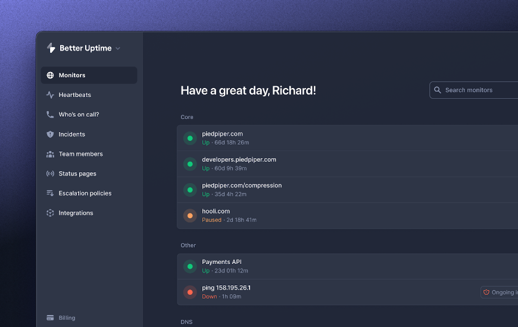Screen dimensions: 518x327
Task: Click the Other group heading
Action: click(188, 246)
